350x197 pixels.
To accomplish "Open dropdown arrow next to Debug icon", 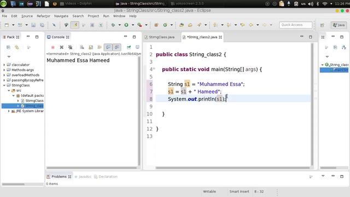I will pyautogui.click(x=120, y=25).
